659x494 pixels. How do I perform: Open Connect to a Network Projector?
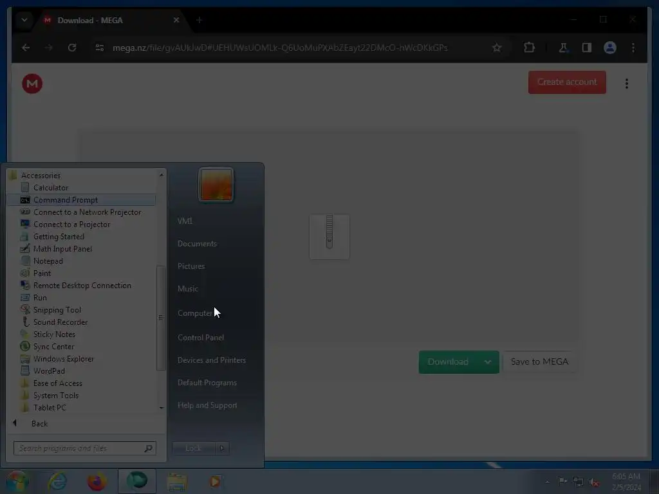coord(81,212)
